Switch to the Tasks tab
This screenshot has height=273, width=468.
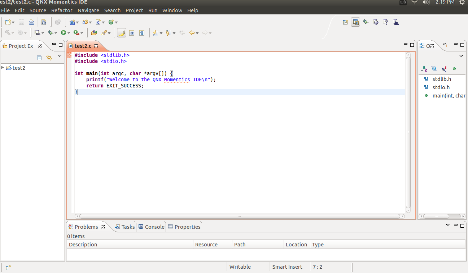point(125,227)
